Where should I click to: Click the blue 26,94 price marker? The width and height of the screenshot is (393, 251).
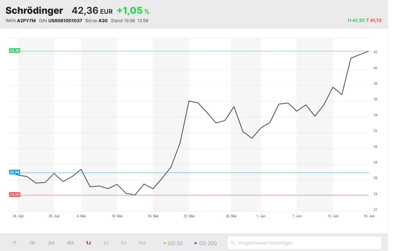[15, 172]
